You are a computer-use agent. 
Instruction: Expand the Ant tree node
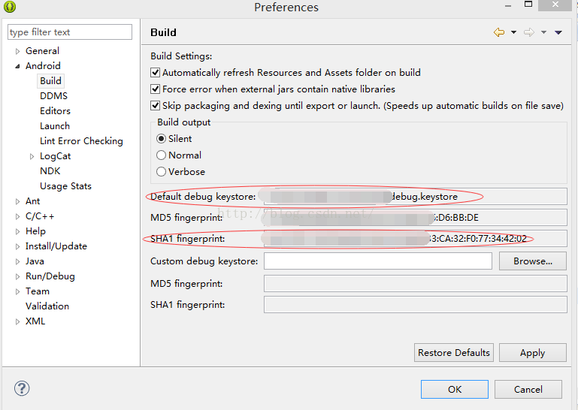[17, 201]
